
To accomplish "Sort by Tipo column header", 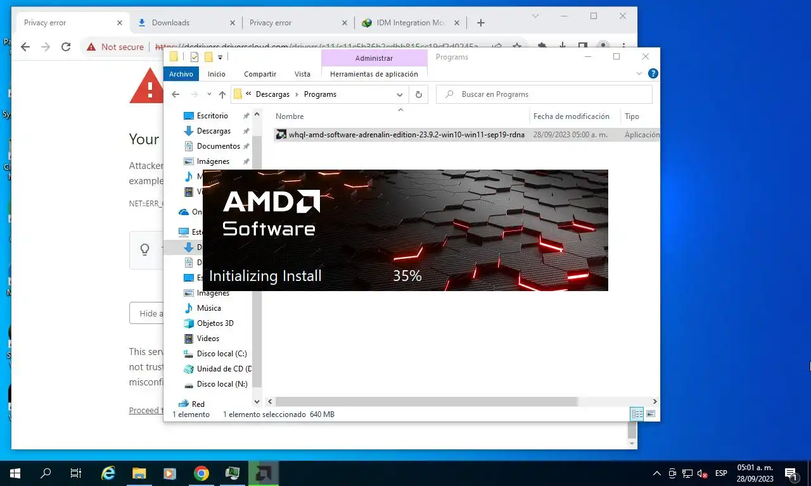I will [632, 116].
